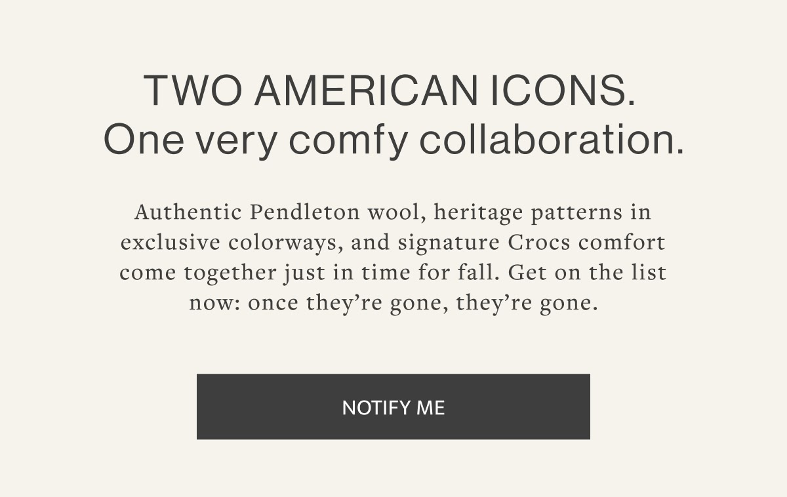Click the 'exclusive colorways' phrase
This screenshot has width=787, height=497.
(x=232, y=243)
